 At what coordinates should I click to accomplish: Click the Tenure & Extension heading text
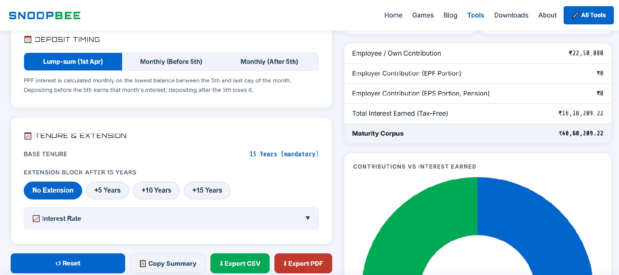[x=81, y=136]
